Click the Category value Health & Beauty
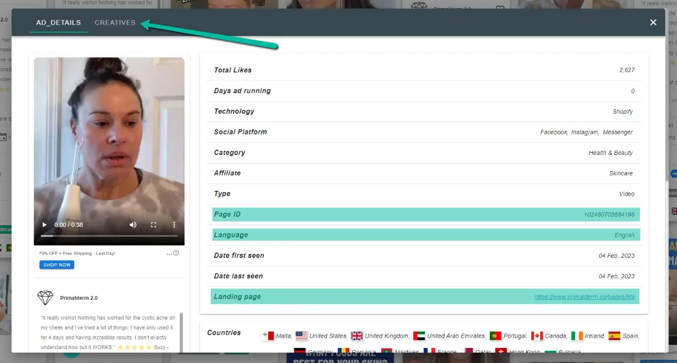The image size is (677, 363). [x=611, y=153]
